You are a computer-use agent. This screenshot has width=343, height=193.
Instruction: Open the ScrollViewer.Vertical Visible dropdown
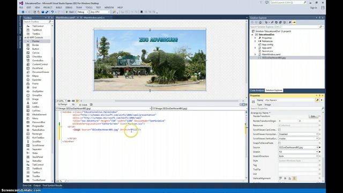[298, 138]
